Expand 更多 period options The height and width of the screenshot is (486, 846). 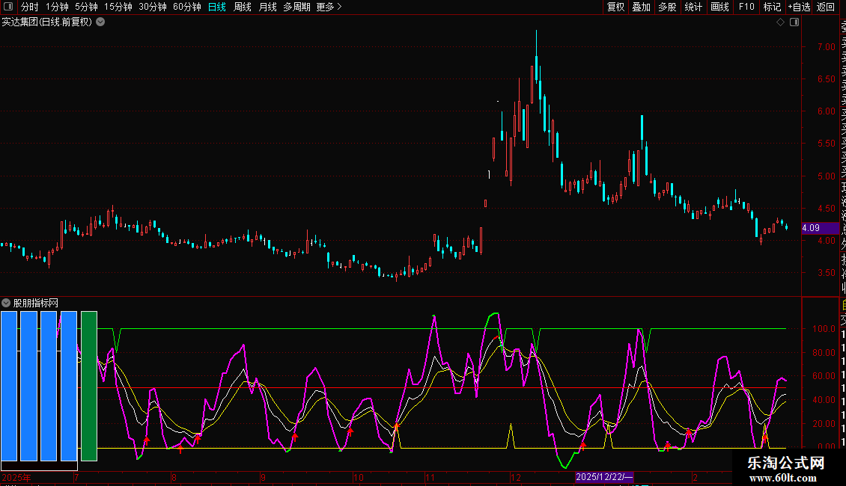click(x=329, y=7)
